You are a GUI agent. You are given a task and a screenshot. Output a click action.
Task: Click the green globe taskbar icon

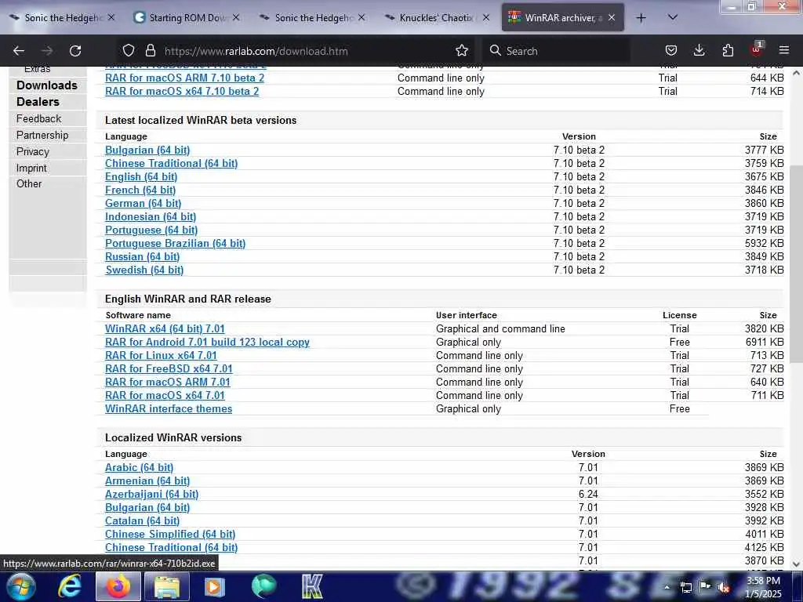tap(263, 586)
